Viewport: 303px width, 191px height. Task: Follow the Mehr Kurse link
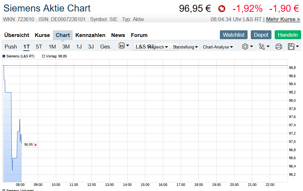click(283, 19)
